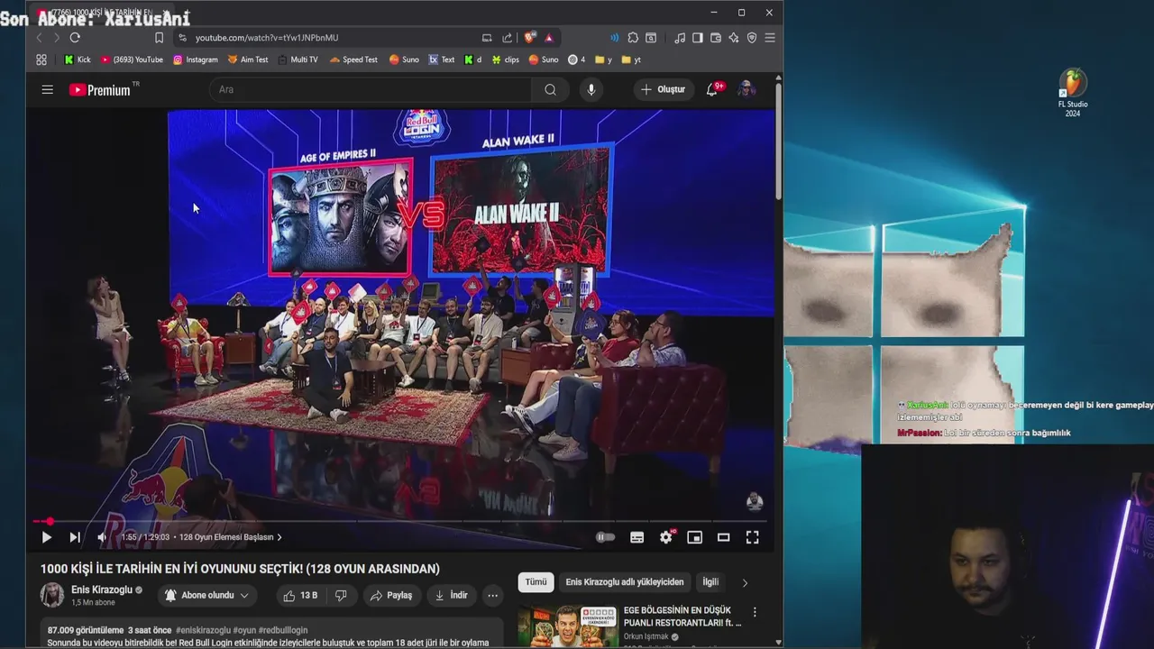Open Enis Kirazoglu channel name link

(x=102, y=590)
